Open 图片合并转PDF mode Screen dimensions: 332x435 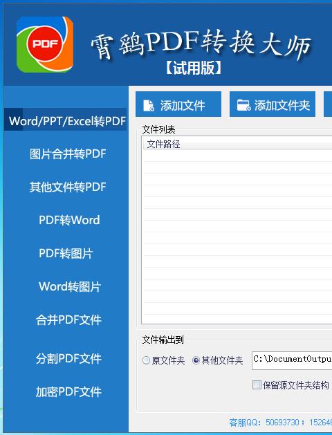(x=68, y=154)
